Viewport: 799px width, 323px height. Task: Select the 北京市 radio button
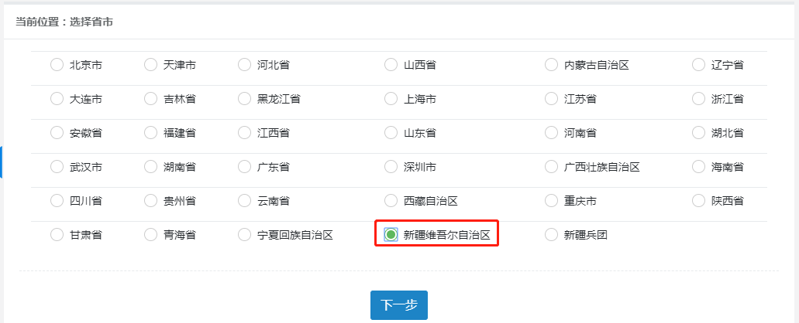(57, 65)
